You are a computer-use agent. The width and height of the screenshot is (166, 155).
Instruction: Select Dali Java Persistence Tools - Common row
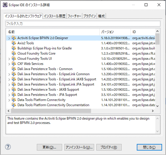(81, 69)
